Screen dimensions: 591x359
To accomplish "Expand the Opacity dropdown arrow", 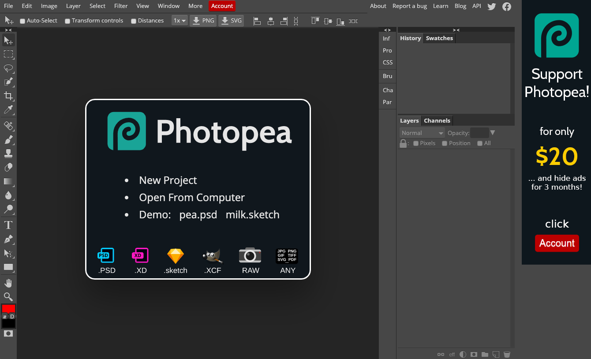I will [x=493, y=133].
